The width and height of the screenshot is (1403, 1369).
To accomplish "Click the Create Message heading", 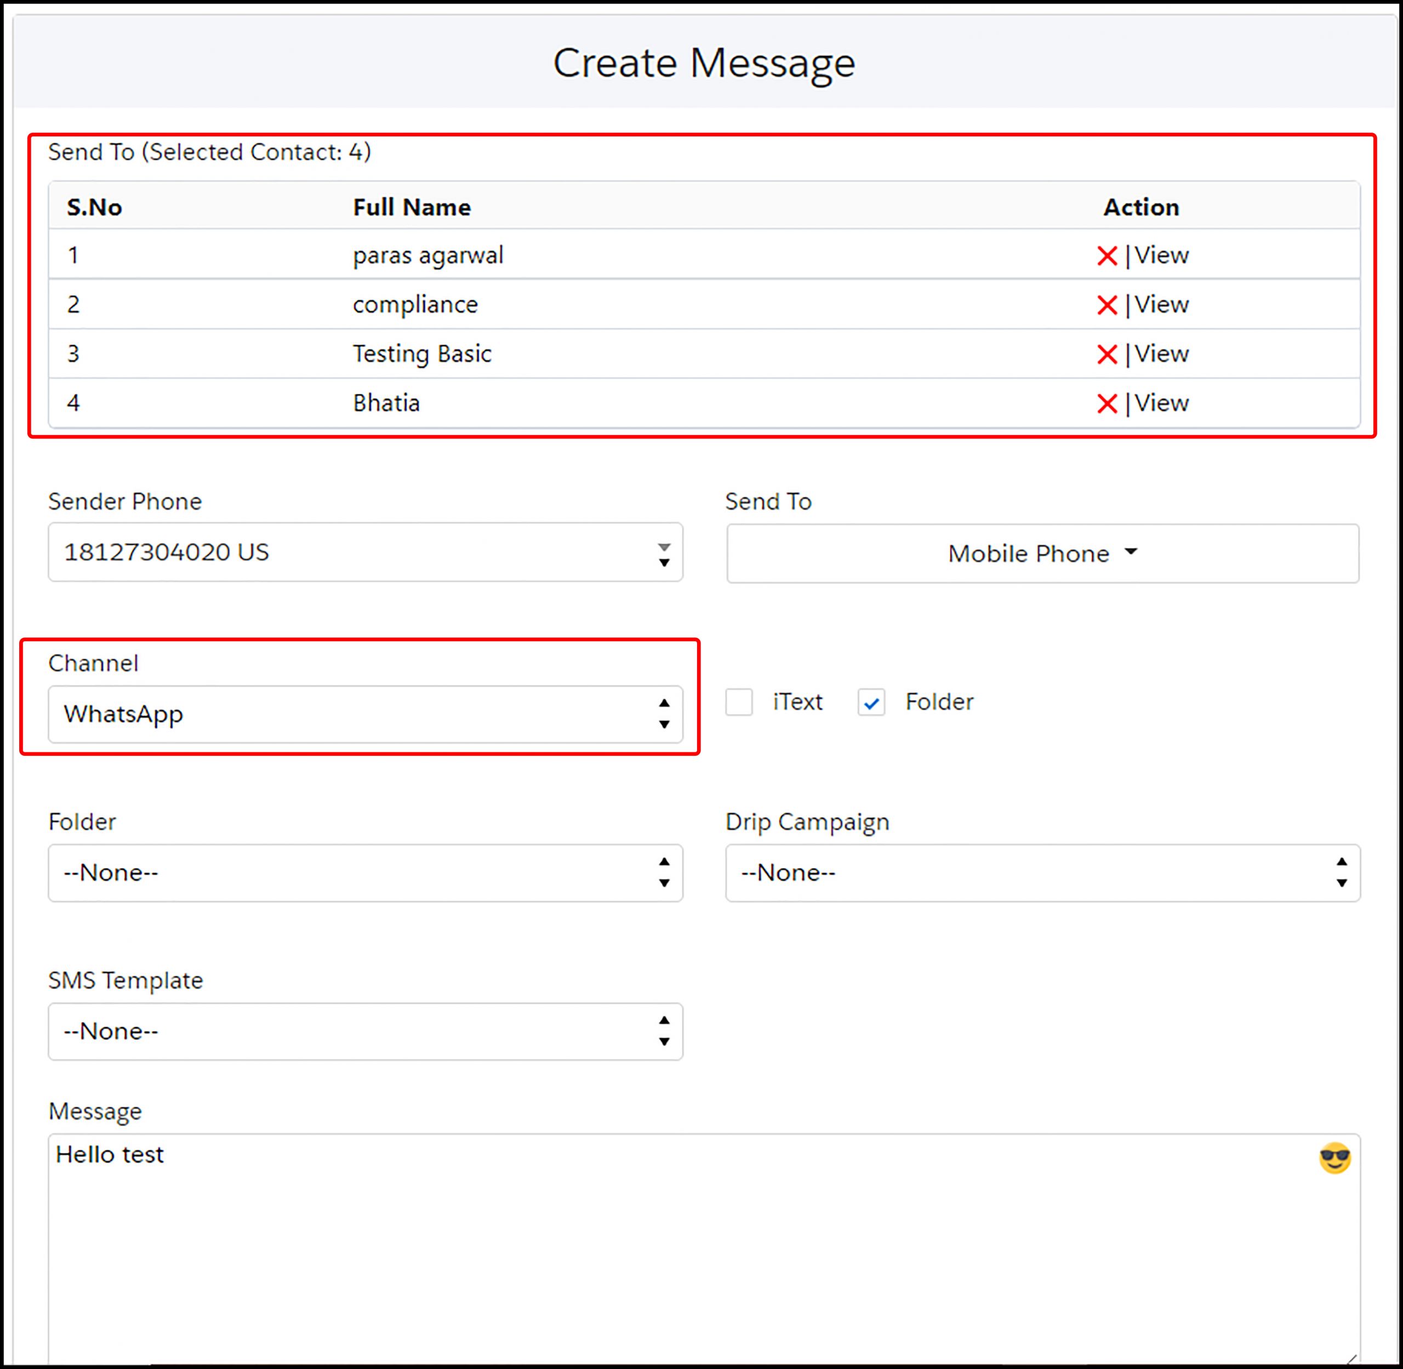I will point(704,63).
